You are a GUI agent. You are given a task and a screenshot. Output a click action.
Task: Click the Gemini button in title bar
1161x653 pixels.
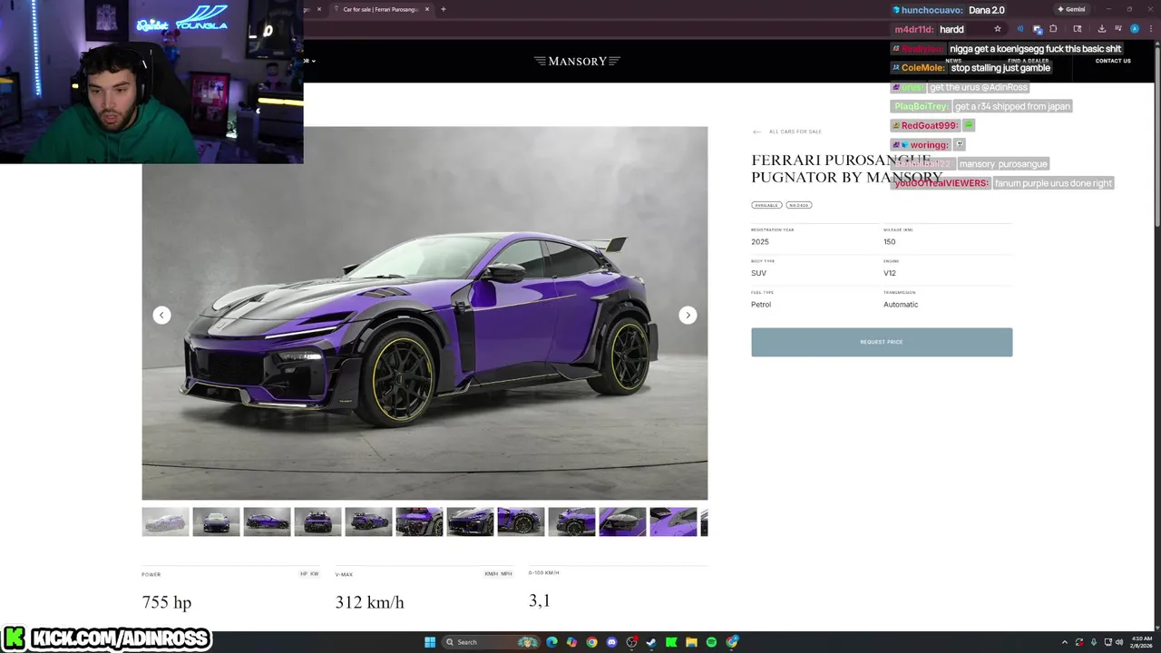pyautogui.click(x=1071, y=9)
